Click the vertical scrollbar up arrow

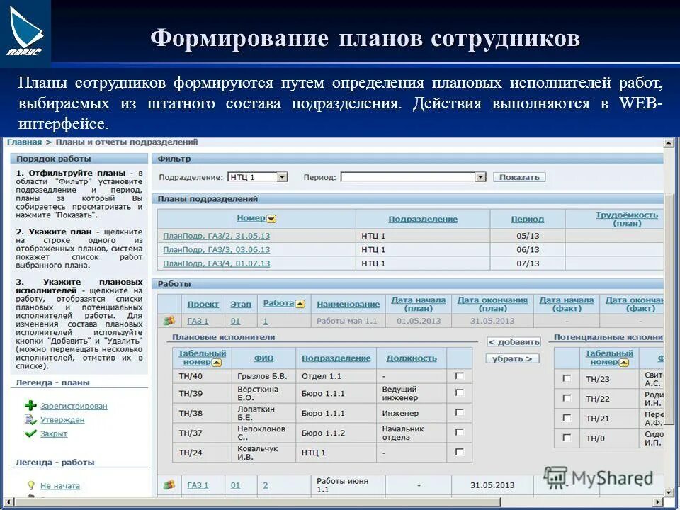coord(669,142)
